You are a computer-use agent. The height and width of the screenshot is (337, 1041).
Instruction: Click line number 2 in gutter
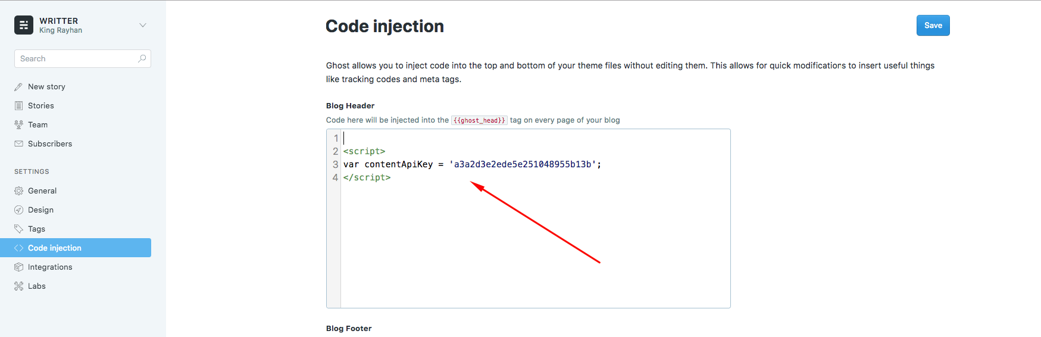pyautogui.click(x=336, y=151)
